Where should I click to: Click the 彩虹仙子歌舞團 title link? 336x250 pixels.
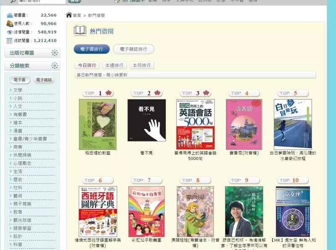pos(147,240)
